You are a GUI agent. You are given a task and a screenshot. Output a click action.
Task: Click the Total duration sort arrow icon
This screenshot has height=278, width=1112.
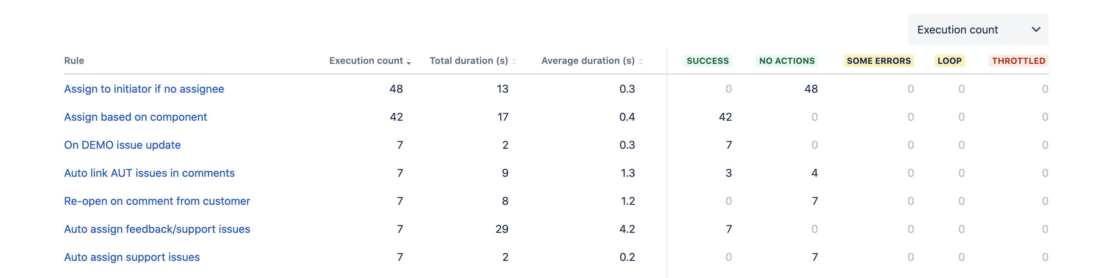tap(514, 62)
